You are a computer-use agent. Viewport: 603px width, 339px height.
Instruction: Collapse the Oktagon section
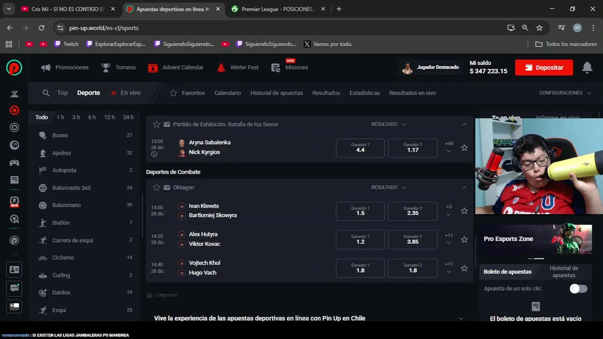point(464,187)
